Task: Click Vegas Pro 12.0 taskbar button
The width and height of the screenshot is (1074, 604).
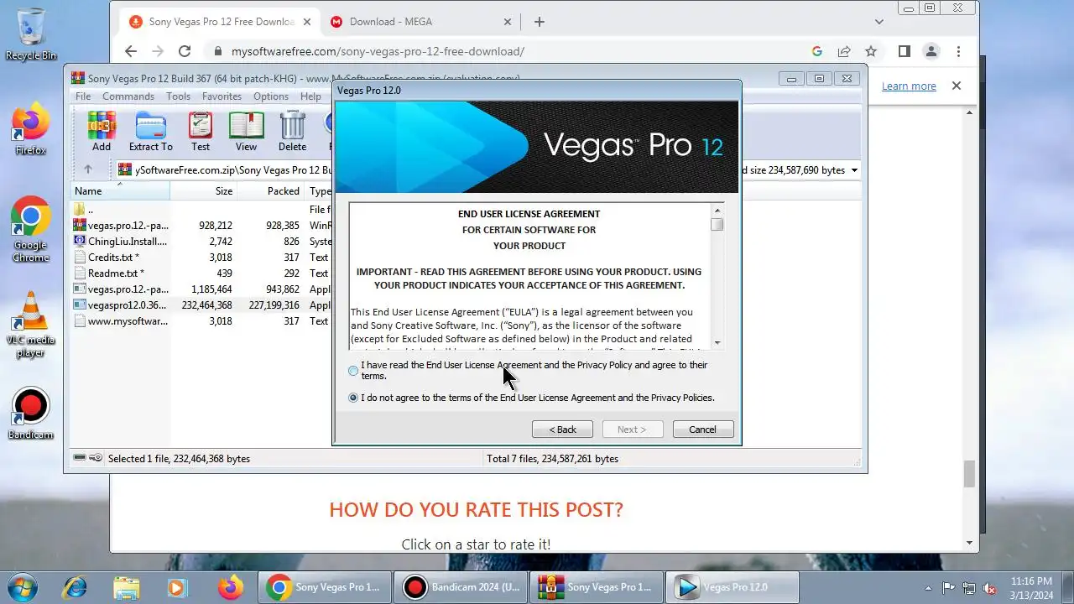Action: pos(733,587)
